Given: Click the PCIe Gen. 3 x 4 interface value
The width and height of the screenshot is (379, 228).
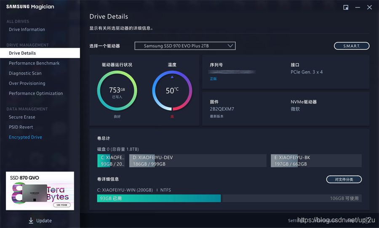Looking at the screenshot, I should (307, 72).
